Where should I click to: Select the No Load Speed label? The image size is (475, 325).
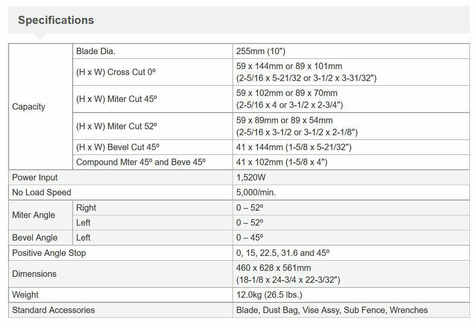pos(41,192)
